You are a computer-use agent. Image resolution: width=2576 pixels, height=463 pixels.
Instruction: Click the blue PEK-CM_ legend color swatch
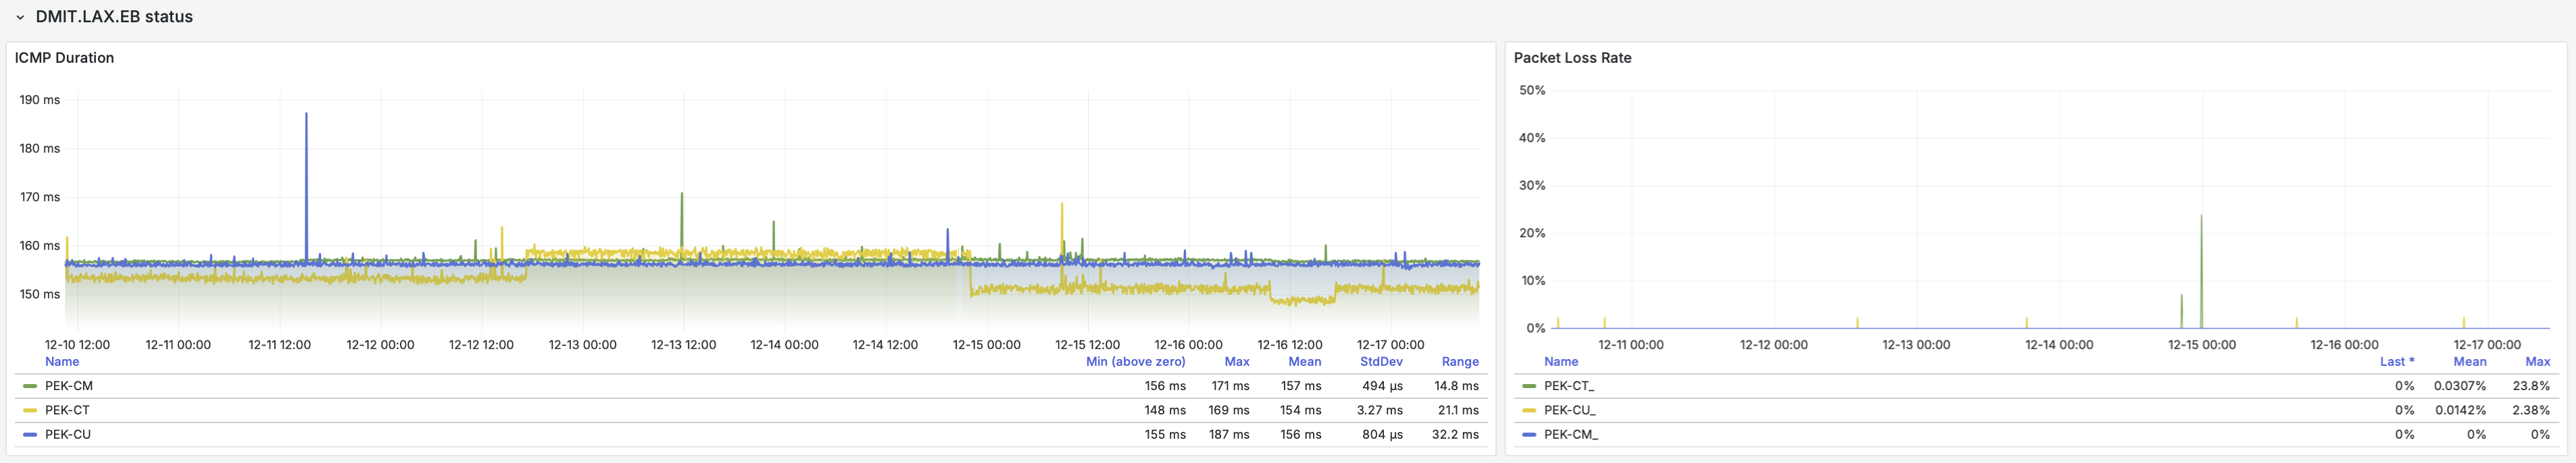(1529, 435)
